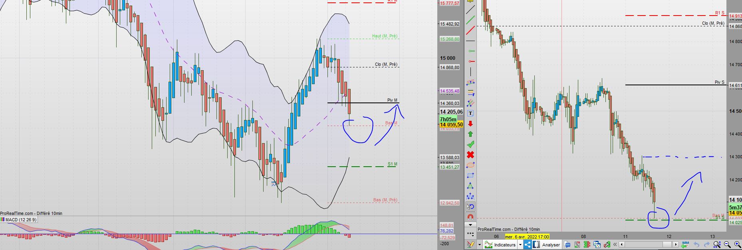Screen dimensions: 742x250
Task: Click the 12 942,50 price axis label
Action: (x=450, y=203)
